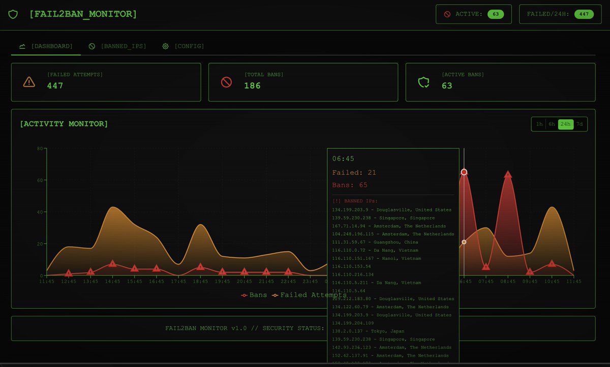Click the ban alert marker at 20:45
The height and width of the screenshot is (367, 610).
(244, 272)
